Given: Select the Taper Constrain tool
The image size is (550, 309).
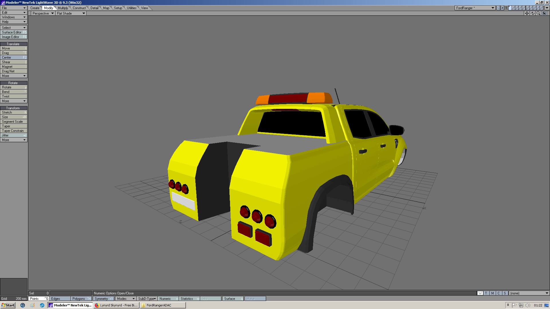Looking at the screenshot, I should pyautogui.click(x=13, y=131).
